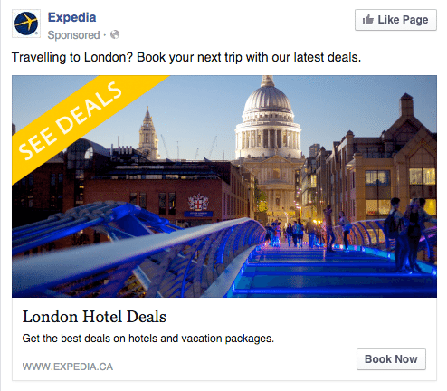The width and height of the screenshot is (447, 391).
Task: Open the Expedia page name link
Action: click(71, 17)
